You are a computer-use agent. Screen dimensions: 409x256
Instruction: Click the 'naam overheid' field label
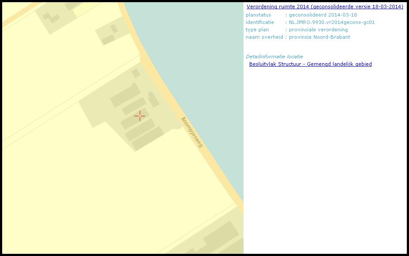[x=264, y=37]
